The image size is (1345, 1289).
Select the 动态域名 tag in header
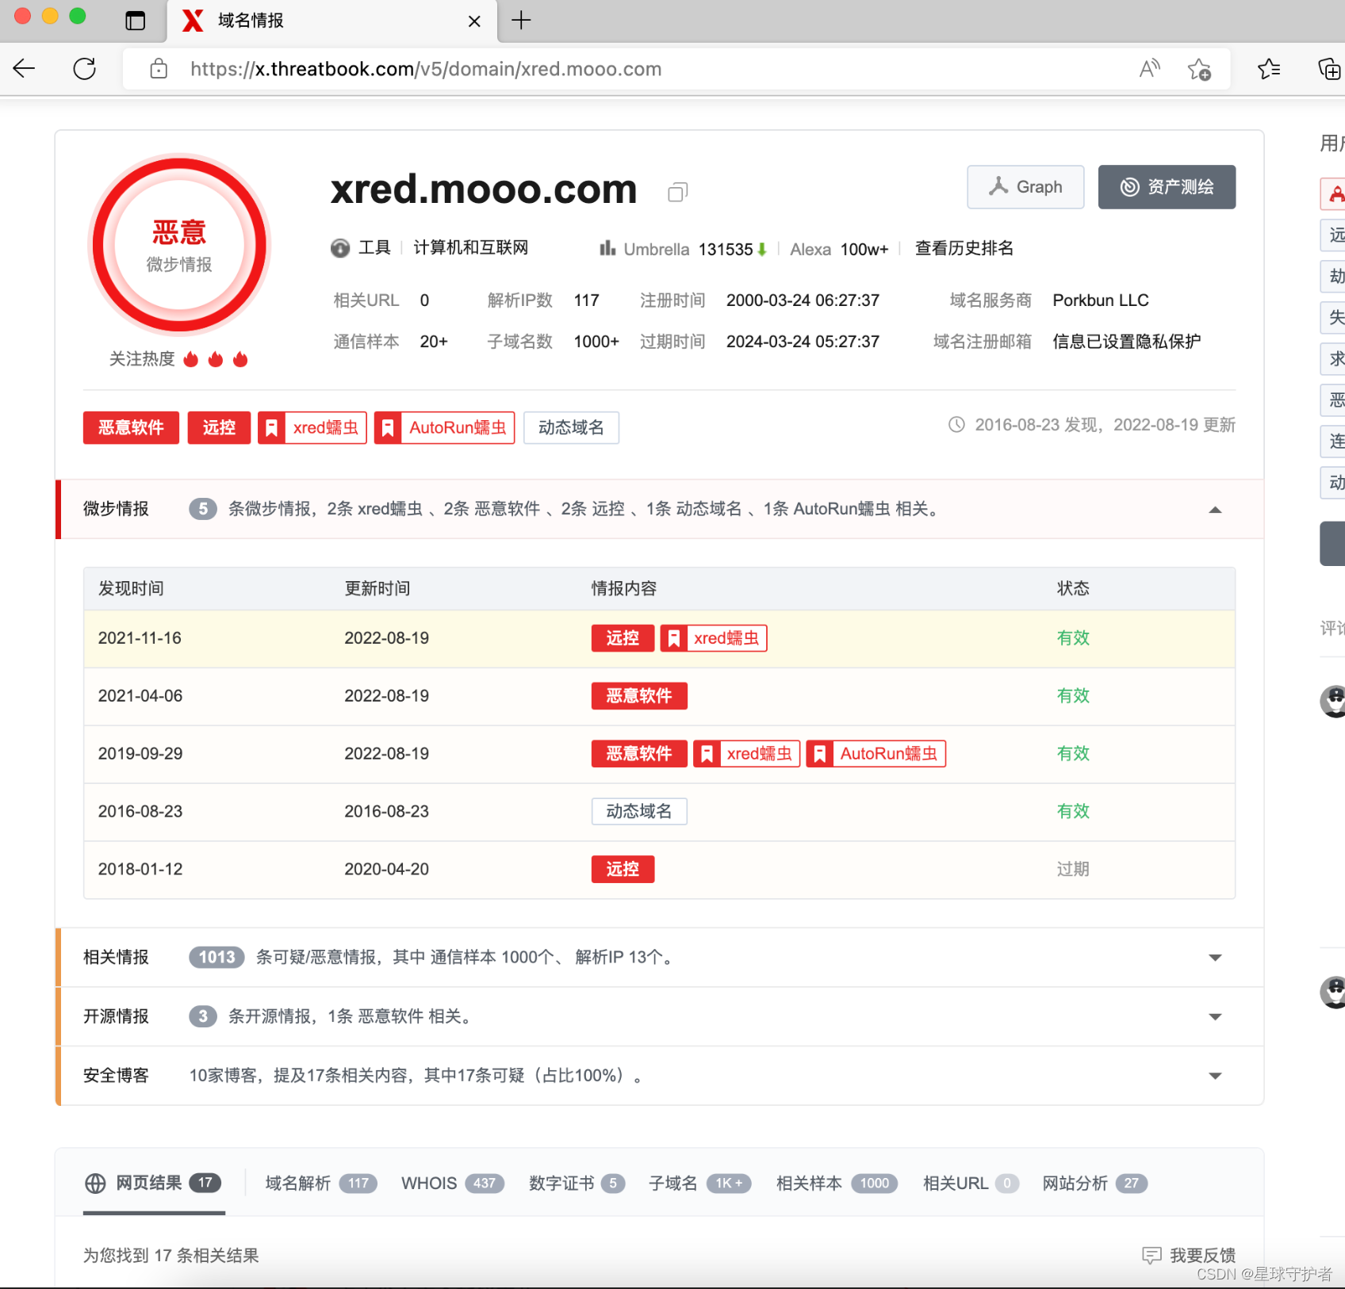571,428
